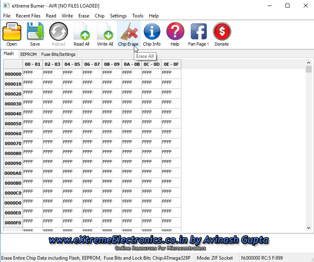Image resolution: width=314 pixels, height=262 pixels.
Task: Select column header 0E - 0F
Action: 171,64
